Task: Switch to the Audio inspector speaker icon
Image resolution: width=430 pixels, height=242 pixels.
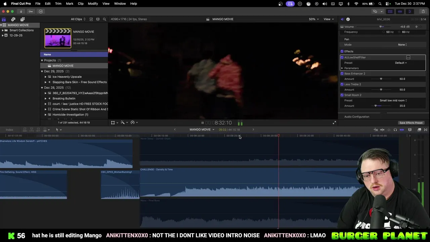Action: coord(342,19)
